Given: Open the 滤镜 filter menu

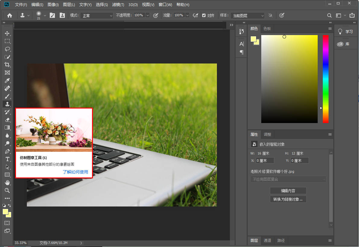Looking at the screenshot, I should (118, 5).
